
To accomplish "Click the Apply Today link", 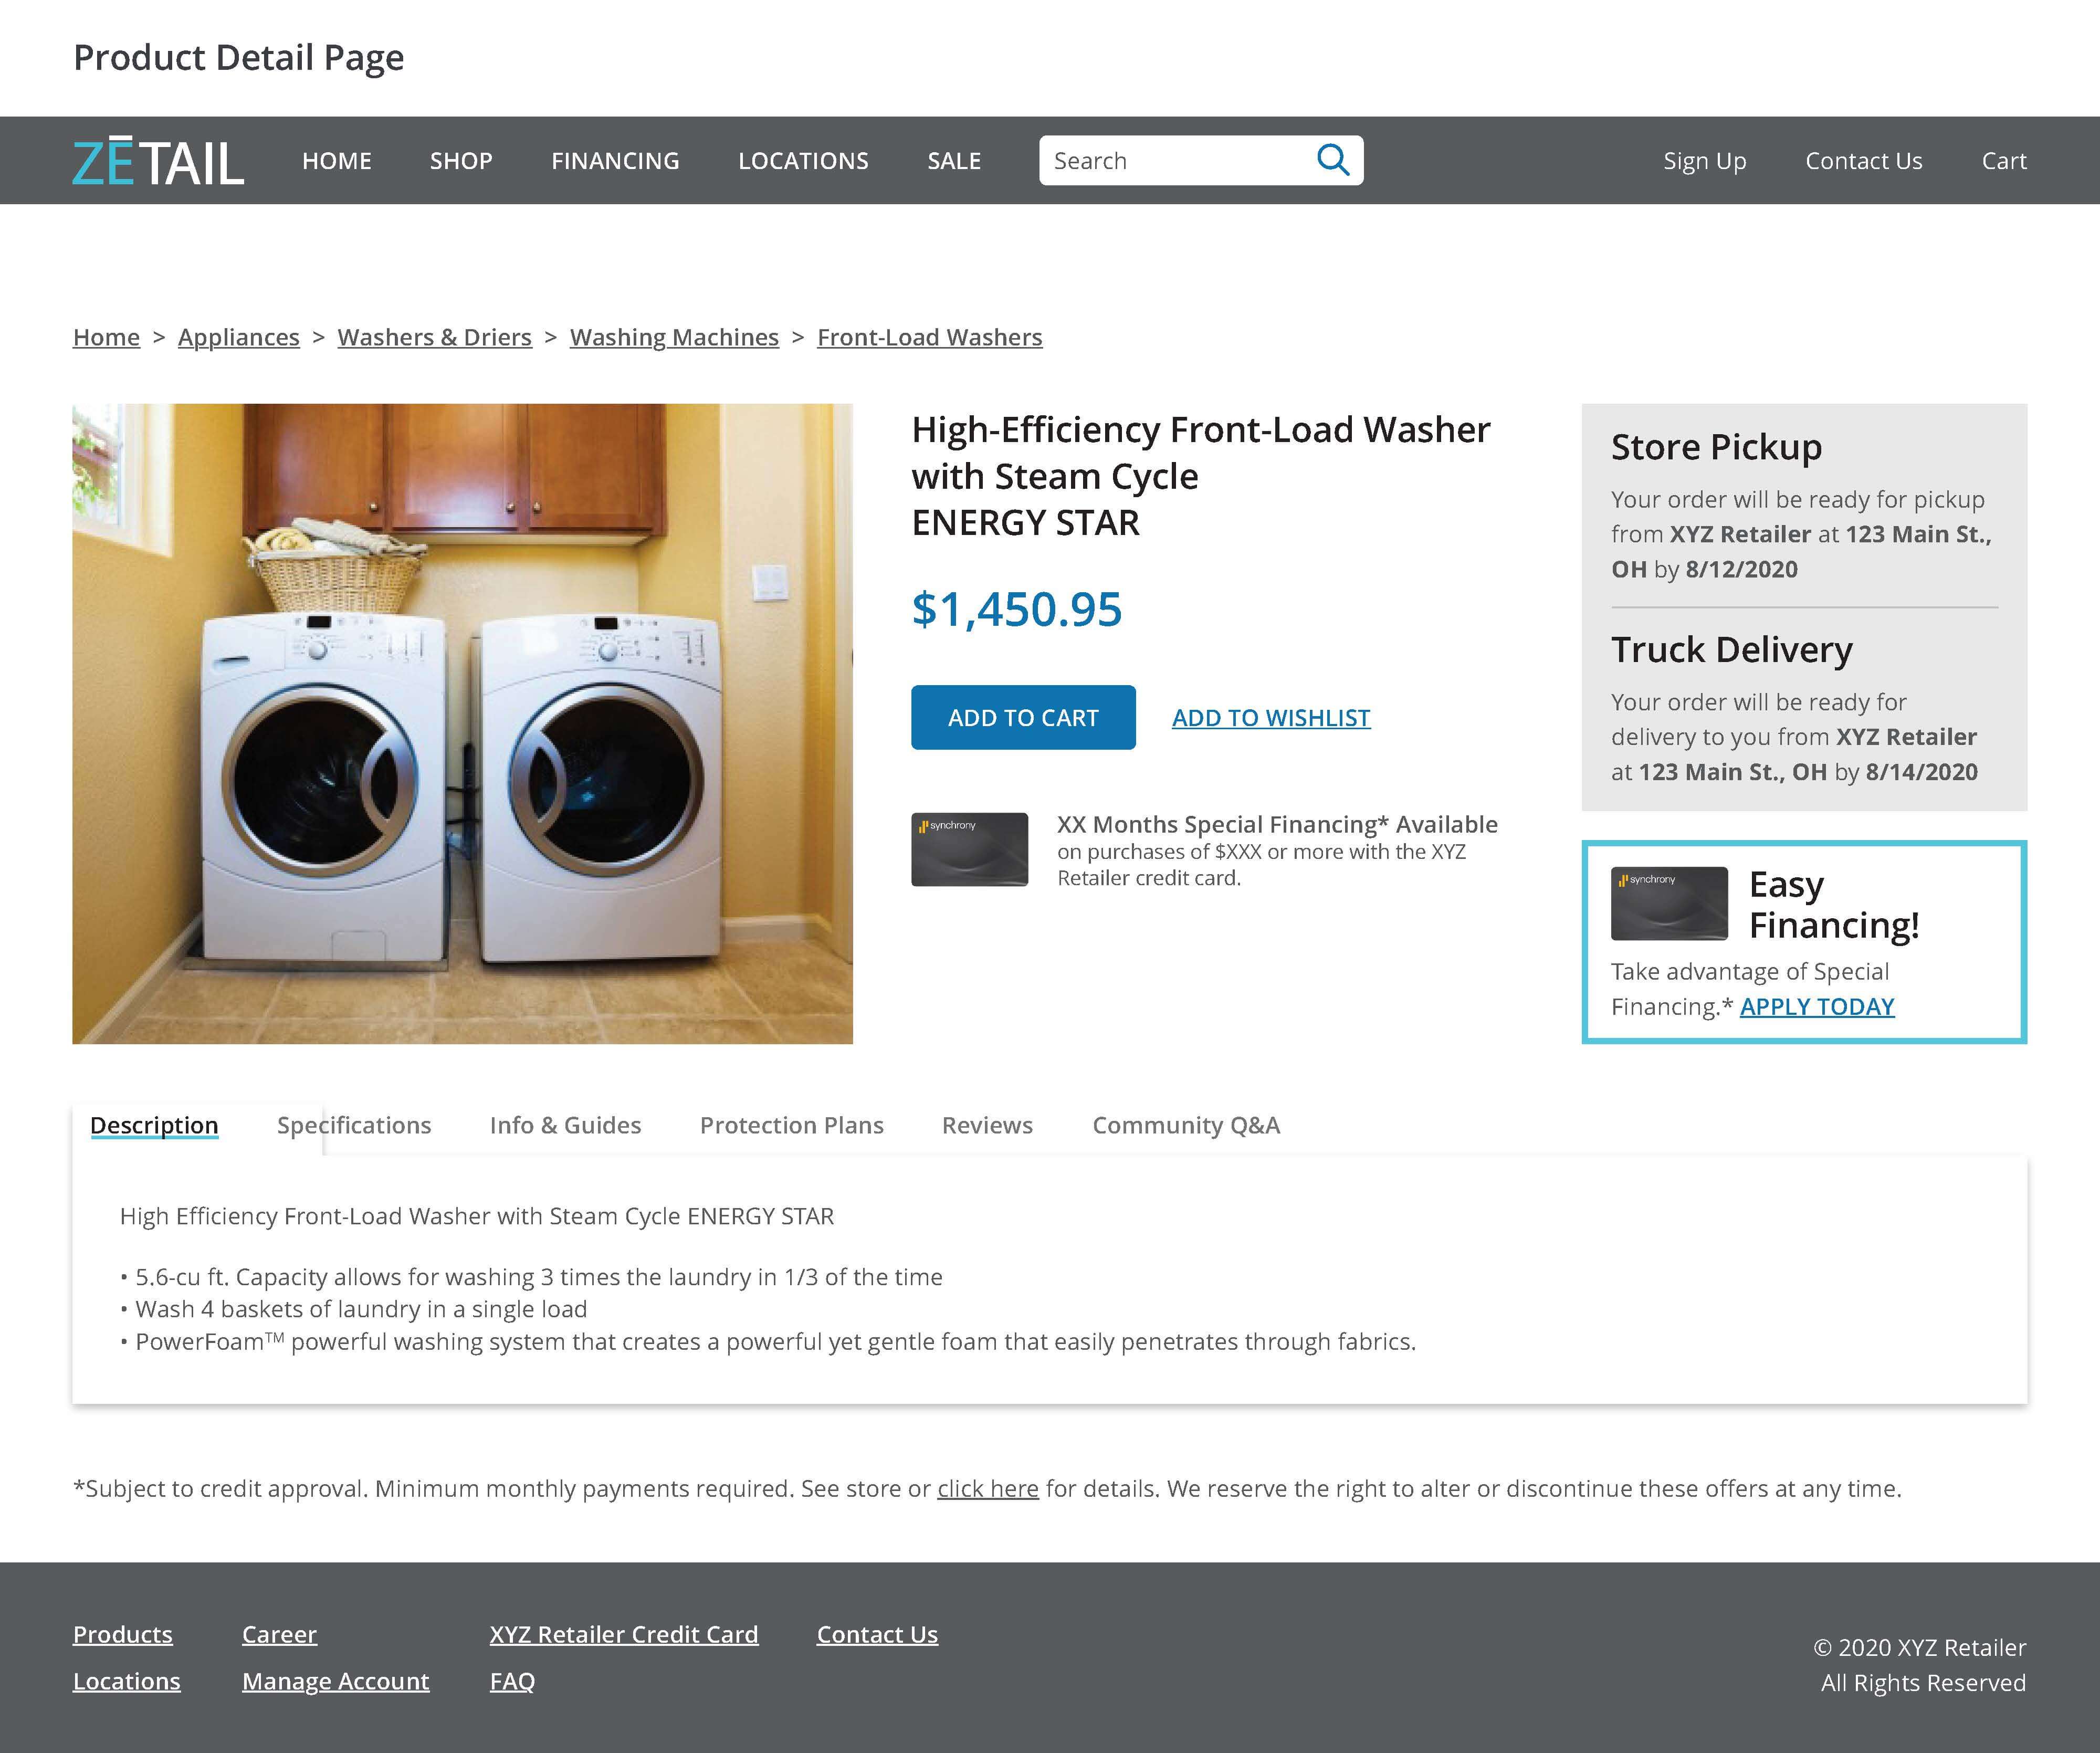I will (x=1817, y=1006).
